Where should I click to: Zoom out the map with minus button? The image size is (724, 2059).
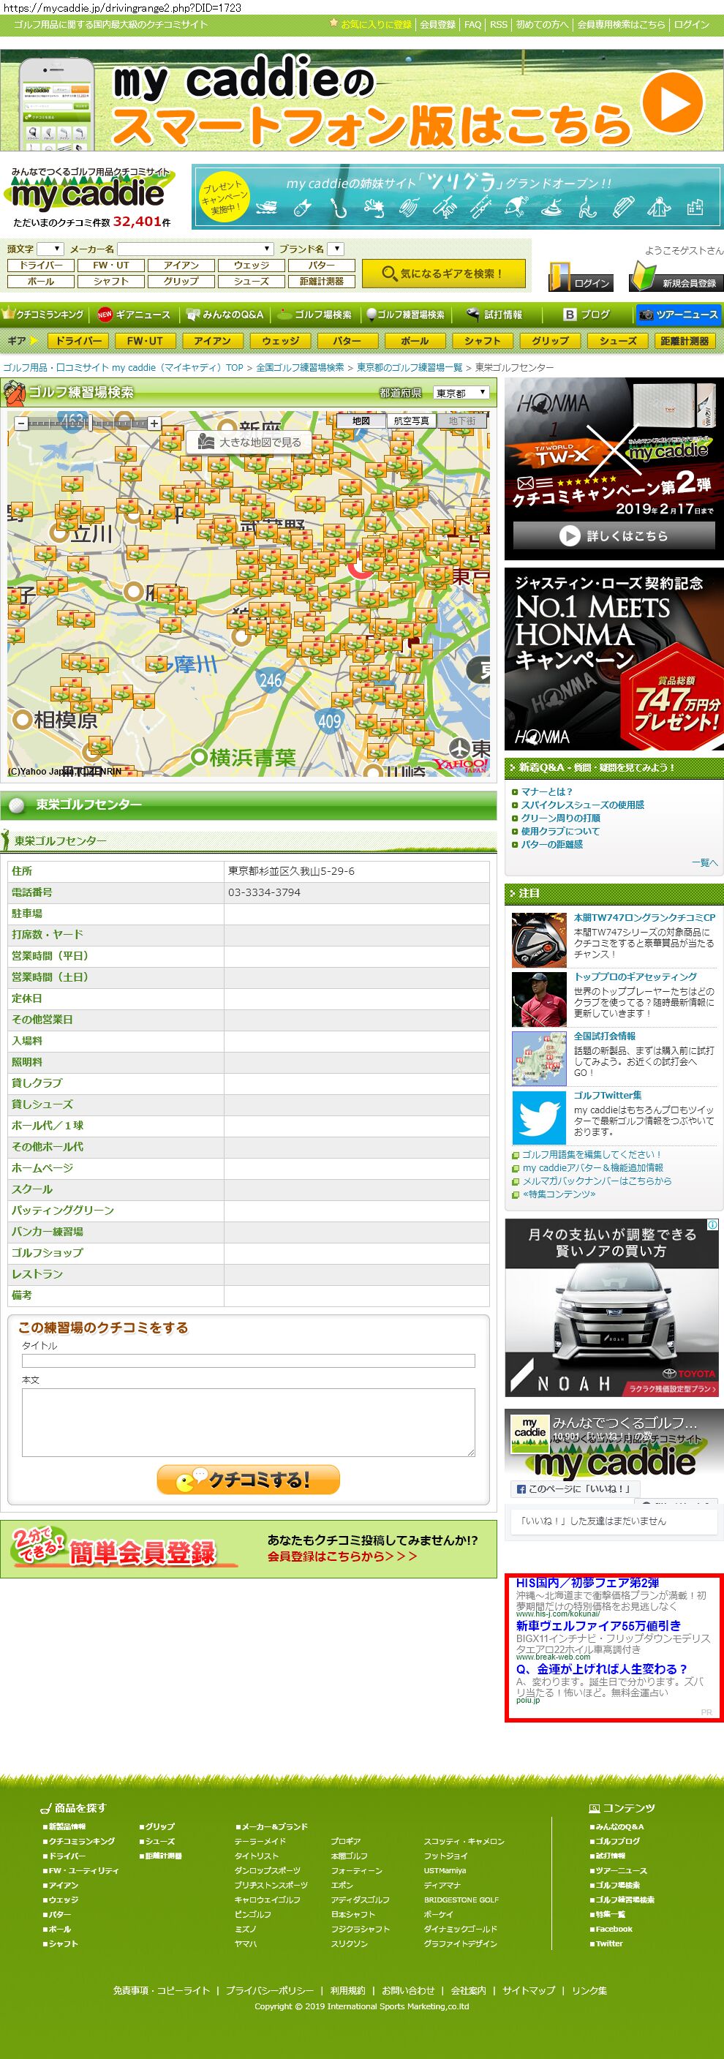click(x=22, y=424)
